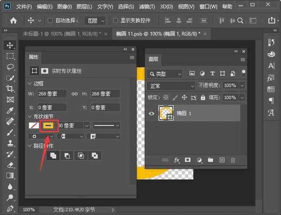Viewport: 281px width, 215px height.
Task: Open the 正常 blend mode dropdown
Action: tap(171, 86)
